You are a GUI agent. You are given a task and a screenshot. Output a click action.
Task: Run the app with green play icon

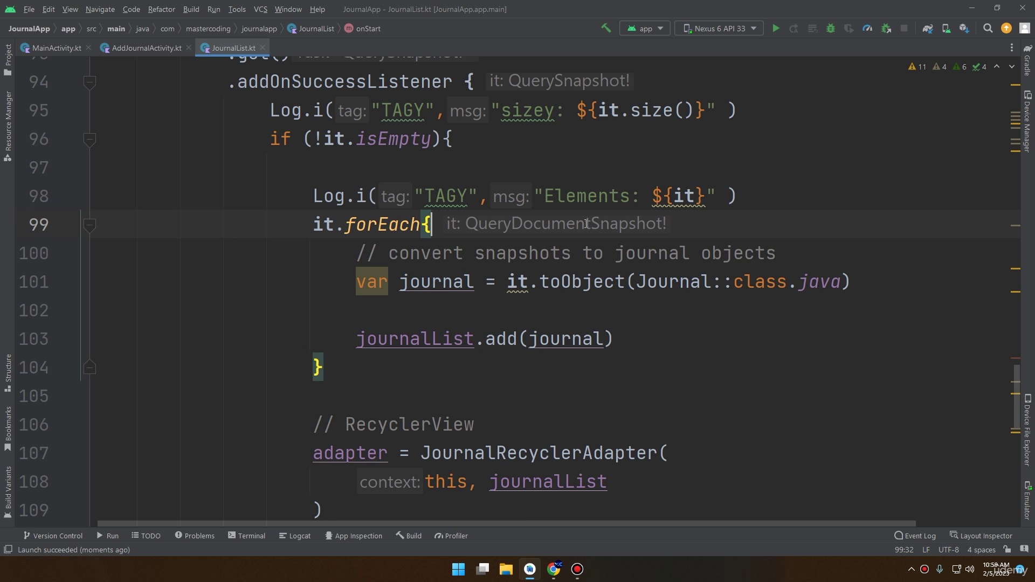(776, 29)
